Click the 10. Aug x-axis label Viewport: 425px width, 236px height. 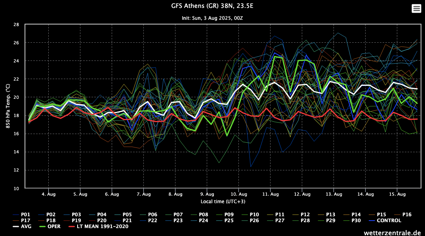tap(239, 194)
